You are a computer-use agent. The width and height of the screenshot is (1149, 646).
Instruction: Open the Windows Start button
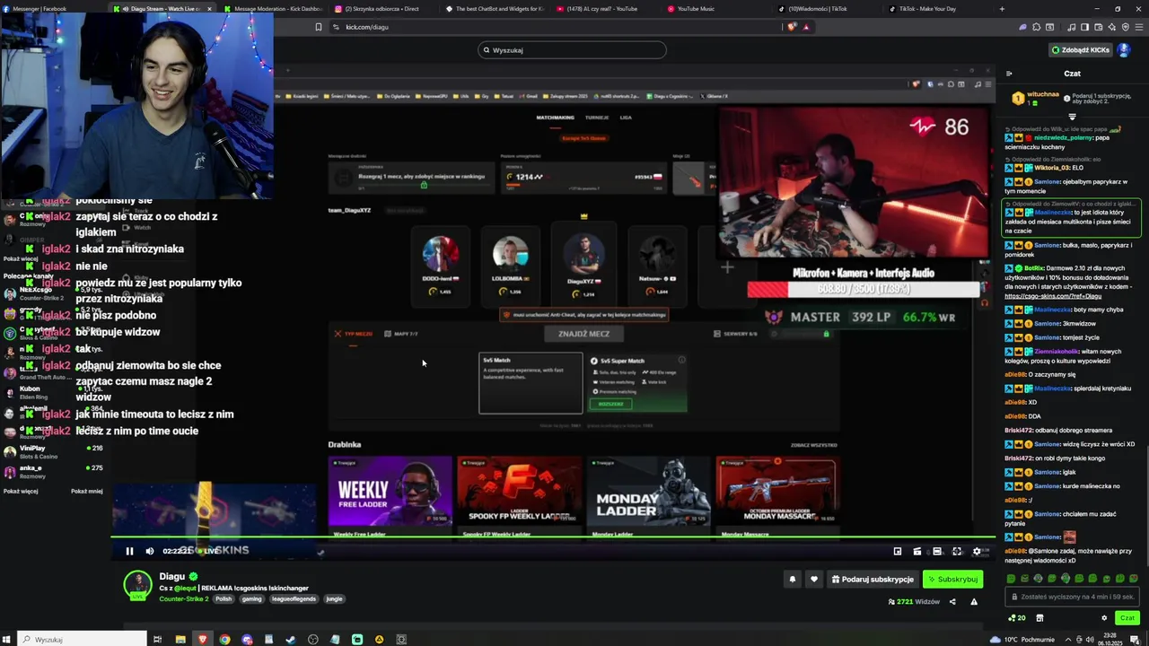click(8, 639)
